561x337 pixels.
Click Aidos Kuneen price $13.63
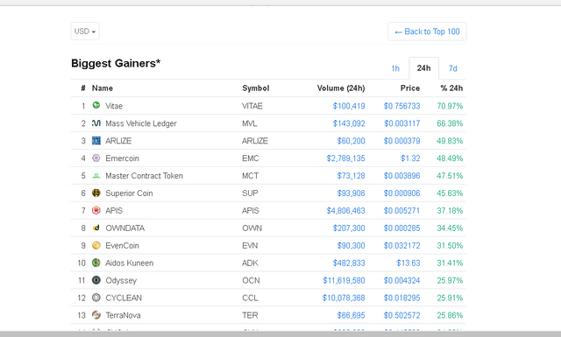point(408,263)
